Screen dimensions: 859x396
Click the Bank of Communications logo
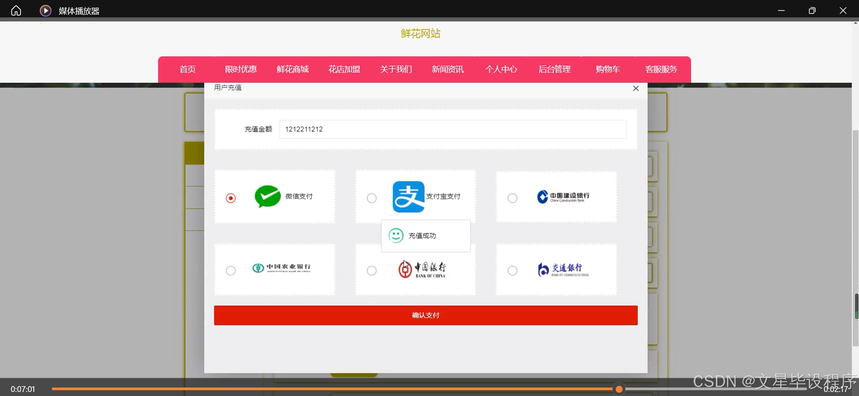click(563, 270)
